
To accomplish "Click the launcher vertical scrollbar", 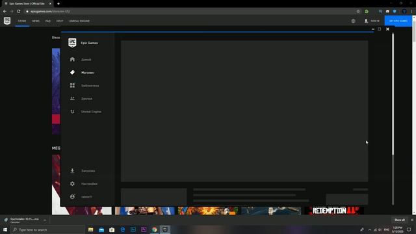I will tap(393, 94).
